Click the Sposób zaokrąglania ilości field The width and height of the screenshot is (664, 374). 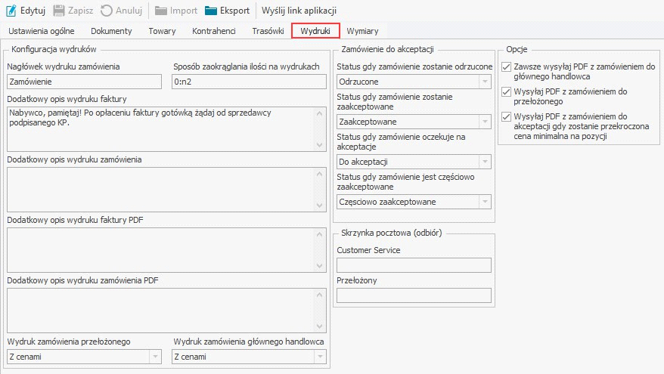[249, 82]
